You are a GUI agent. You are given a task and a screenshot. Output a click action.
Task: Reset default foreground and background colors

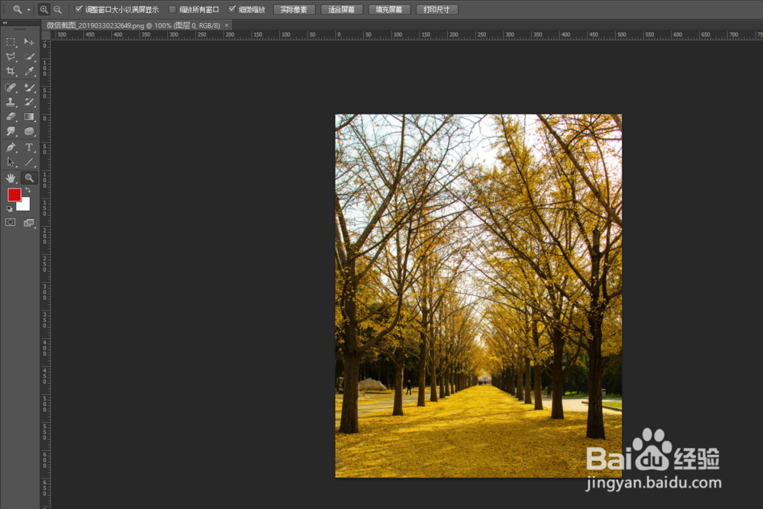pos(9,209)
